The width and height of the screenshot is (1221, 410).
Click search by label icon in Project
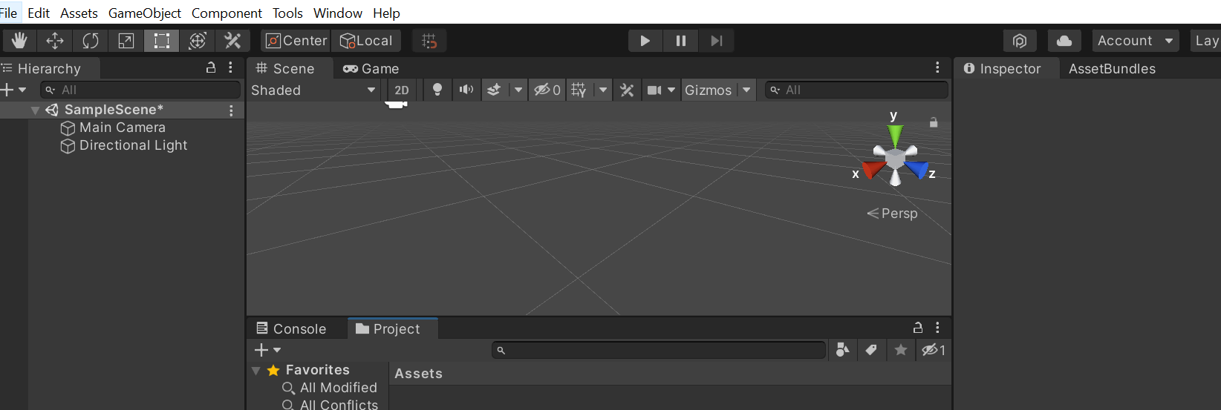coord(871,350)
